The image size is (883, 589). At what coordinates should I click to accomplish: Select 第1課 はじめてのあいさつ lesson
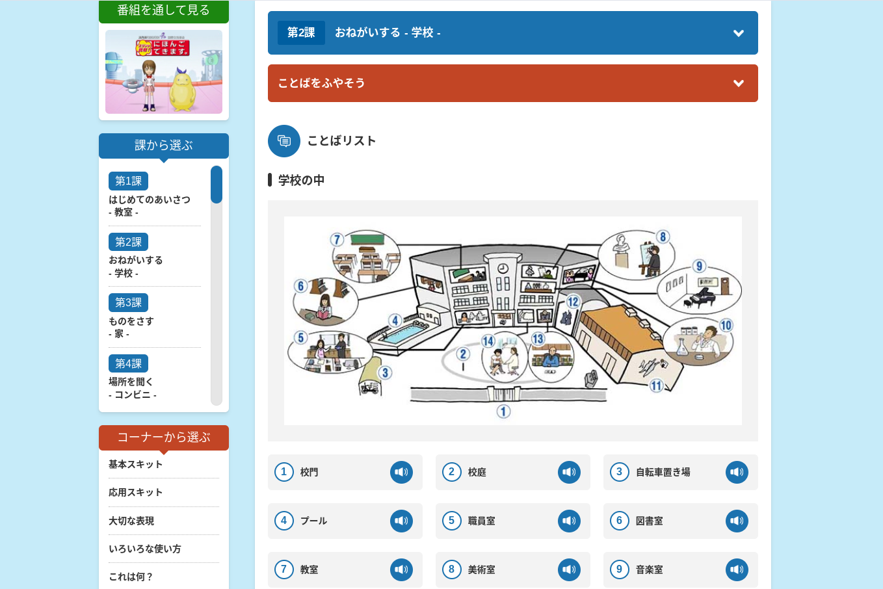150,199
